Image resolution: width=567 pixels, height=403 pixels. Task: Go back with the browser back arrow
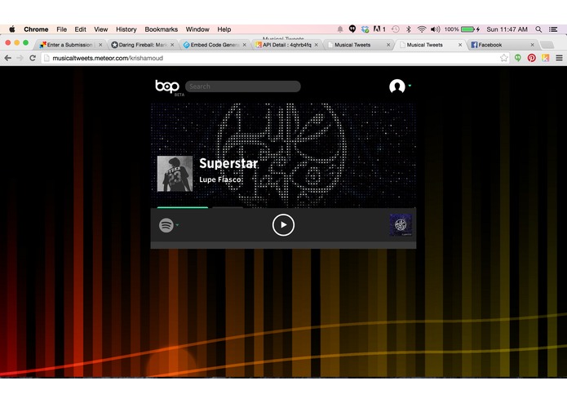[x=8, y=58]
